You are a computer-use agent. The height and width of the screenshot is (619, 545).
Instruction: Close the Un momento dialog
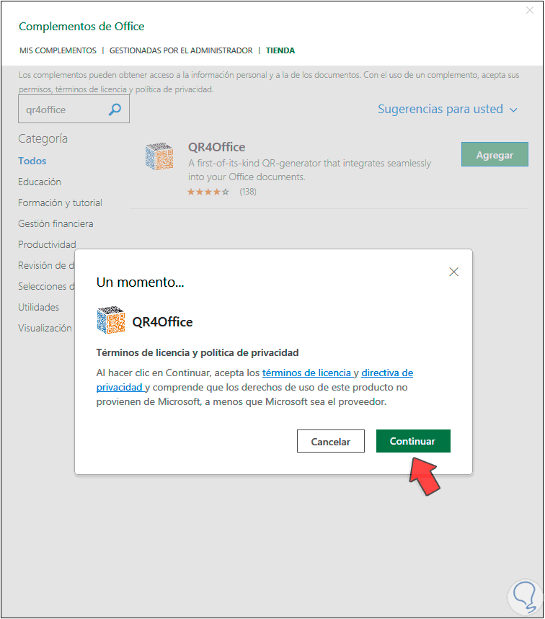tap(453, 272)
